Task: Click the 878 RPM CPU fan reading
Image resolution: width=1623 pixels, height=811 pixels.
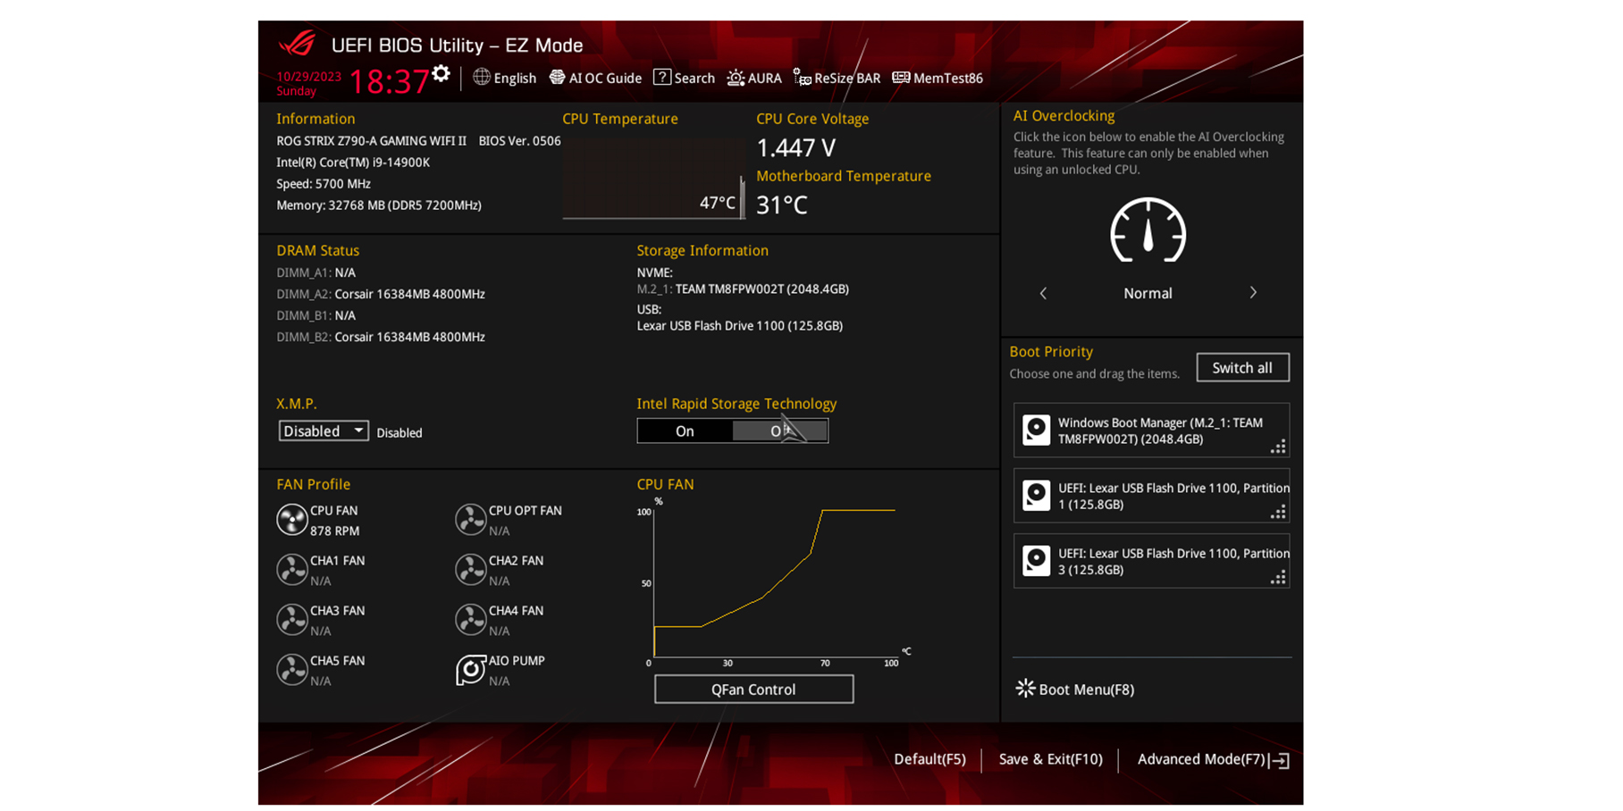Action: point(334,531)
